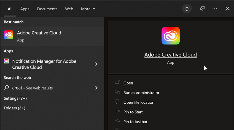Image resolution: width=234 pixels, height=130 pixels.
Task: Select Open in the app actions
Action: pyautogui.click(x=128, y=83)
